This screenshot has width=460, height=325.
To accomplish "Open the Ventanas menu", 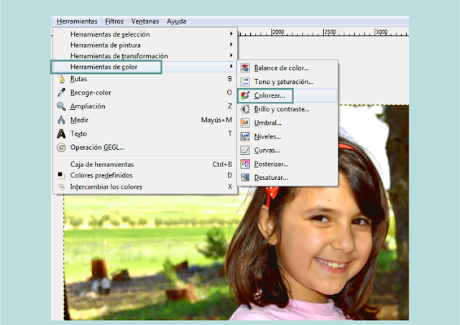I will (x=145, y=22).
